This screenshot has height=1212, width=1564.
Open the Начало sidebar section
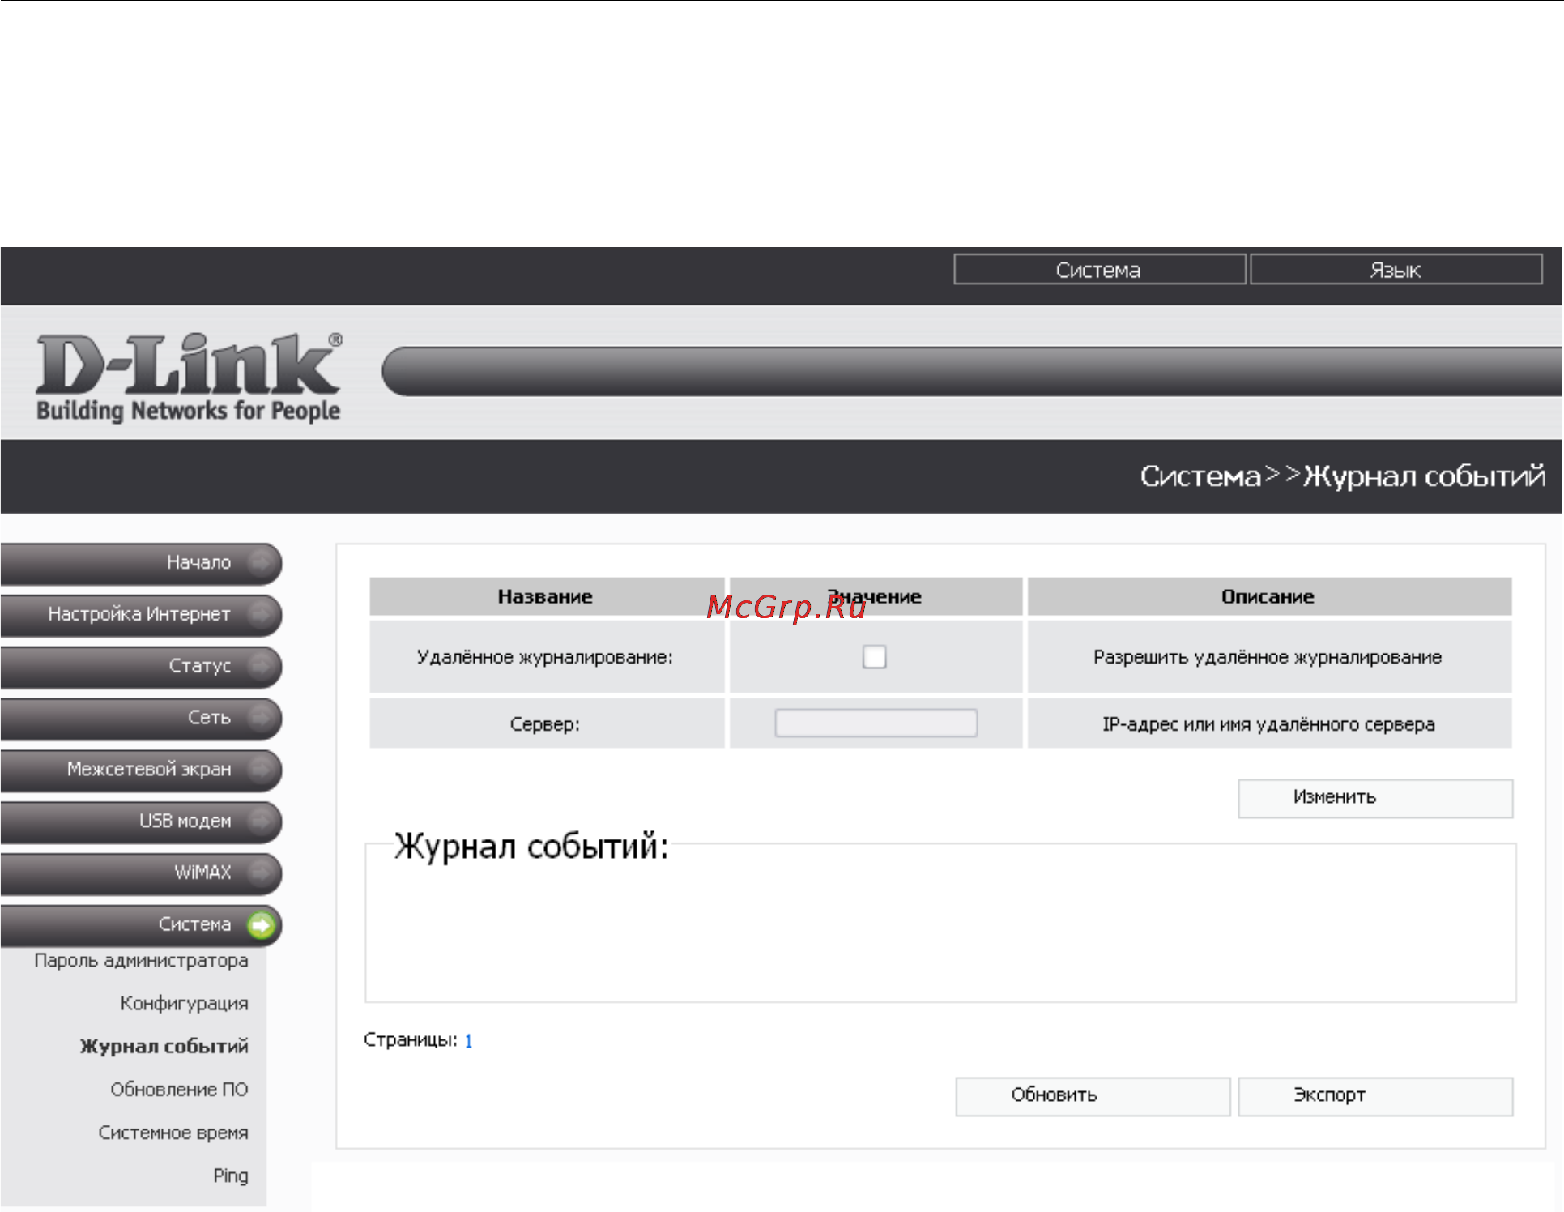tap(141, 562)
